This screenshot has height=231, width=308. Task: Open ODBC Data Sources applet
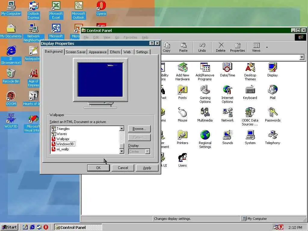point(250,117)
